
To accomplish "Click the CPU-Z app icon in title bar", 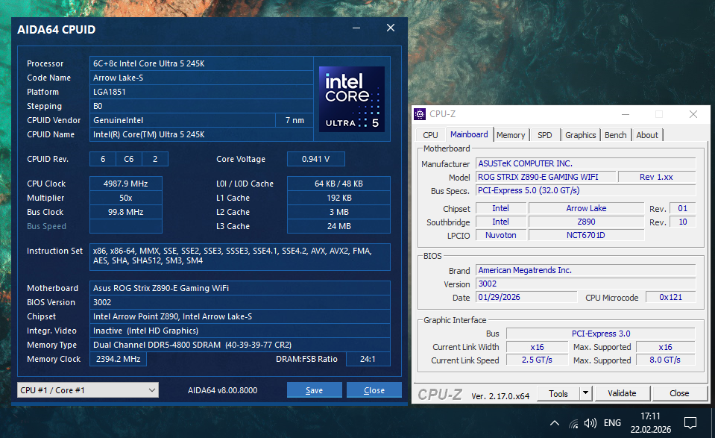I will coord(420,114).
